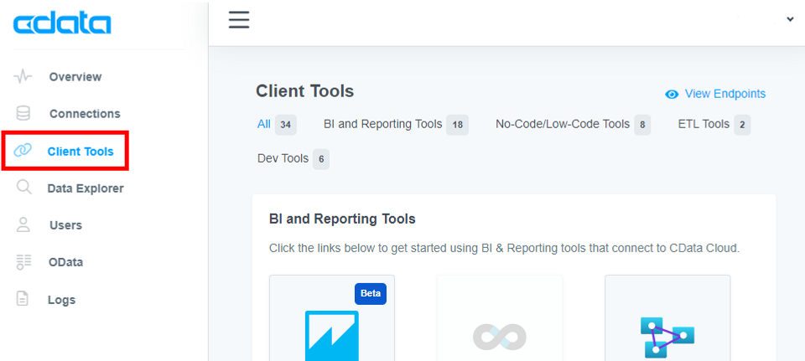Select Client Tools in the sidebar
The height and width of the screenshot is (361, 805).
tap(80, 152)
